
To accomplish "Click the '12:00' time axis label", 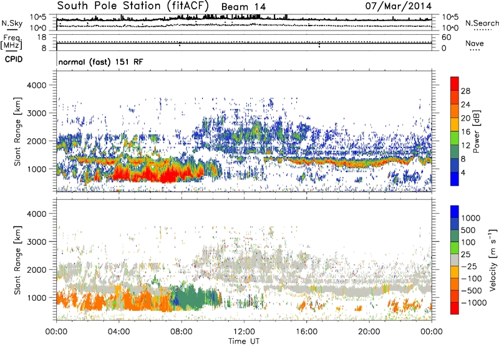I will pos(244,332).
